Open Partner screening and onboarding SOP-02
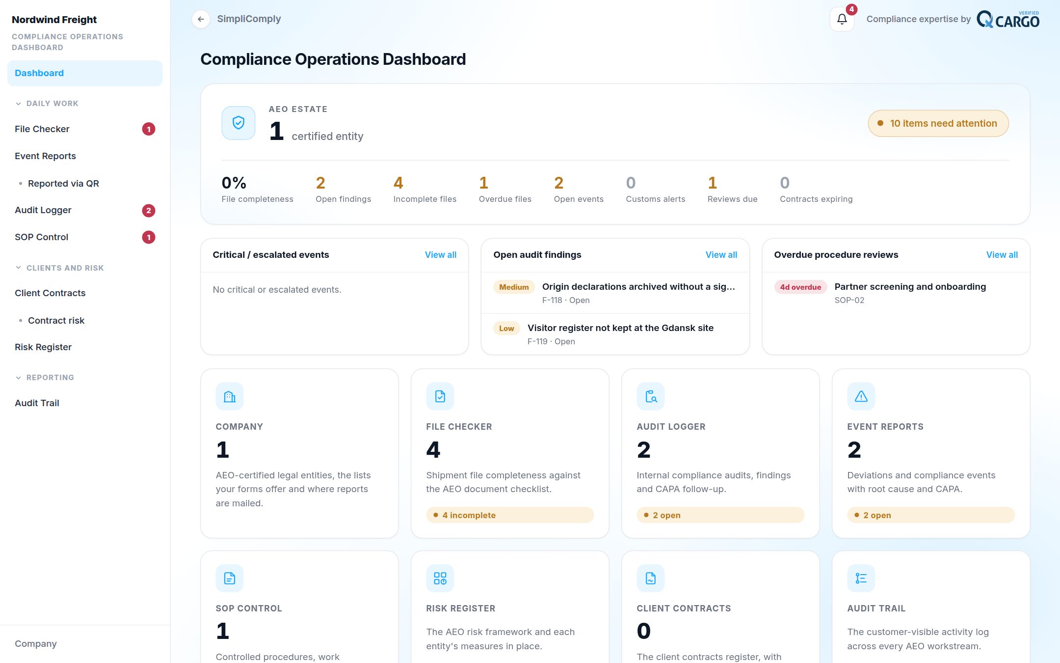Viewport: 1060px width, 663px height. [x=896, y=293]
